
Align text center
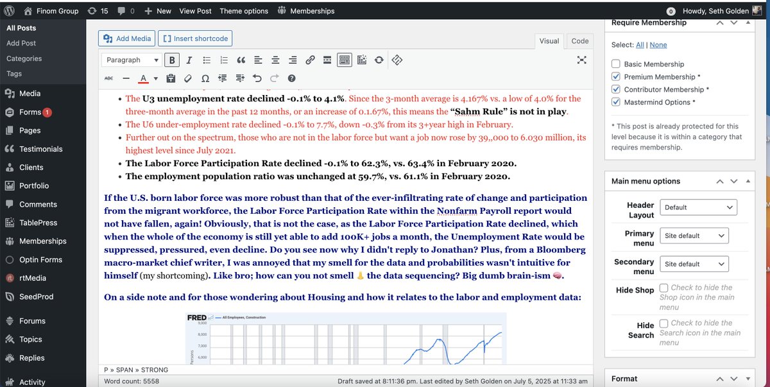(275, 60)
